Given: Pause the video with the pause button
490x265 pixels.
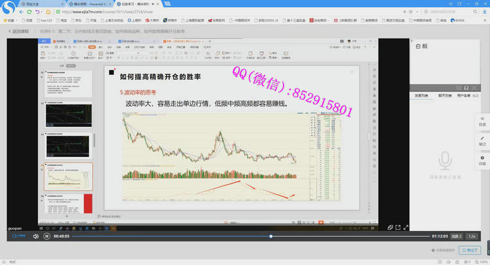Looking at the screenshot, I should tap(47, 236).
